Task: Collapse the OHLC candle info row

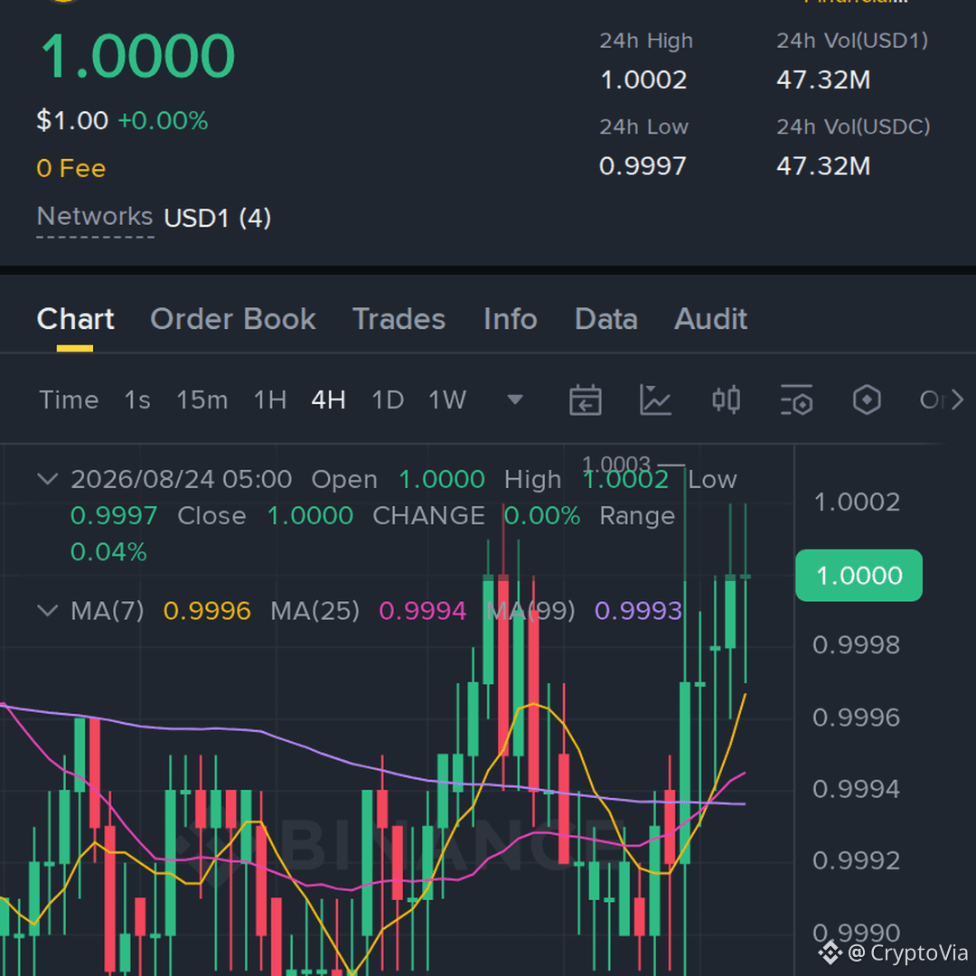Action: pyautogui.click(x=48, y=479)
